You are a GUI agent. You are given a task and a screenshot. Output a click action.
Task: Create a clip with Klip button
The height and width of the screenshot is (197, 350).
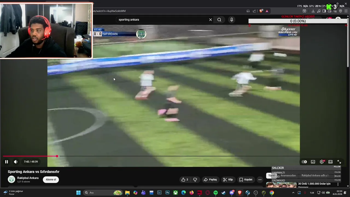point(228,179)
